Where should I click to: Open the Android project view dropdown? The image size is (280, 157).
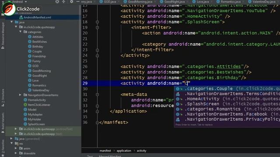[20, 2]
